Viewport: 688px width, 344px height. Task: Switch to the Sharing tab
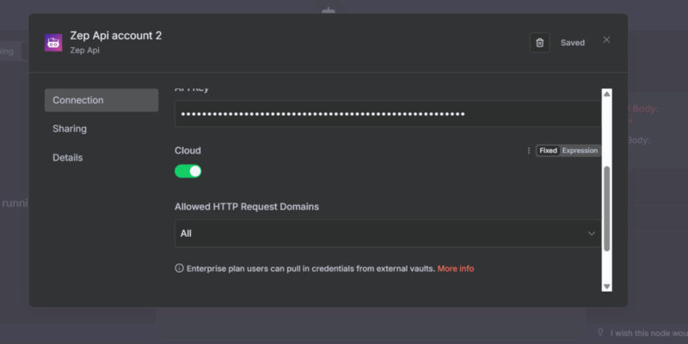coord(70,129)
